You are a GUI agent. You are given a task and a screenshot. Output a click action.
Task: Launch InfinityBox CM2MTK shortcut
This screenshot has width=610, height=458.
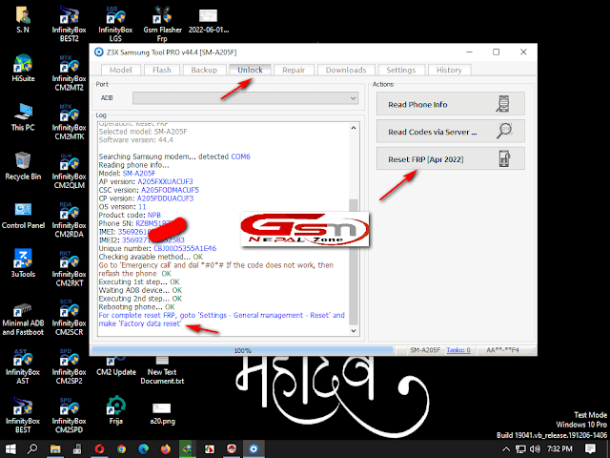pyautogui.click(x=70, y=121)
